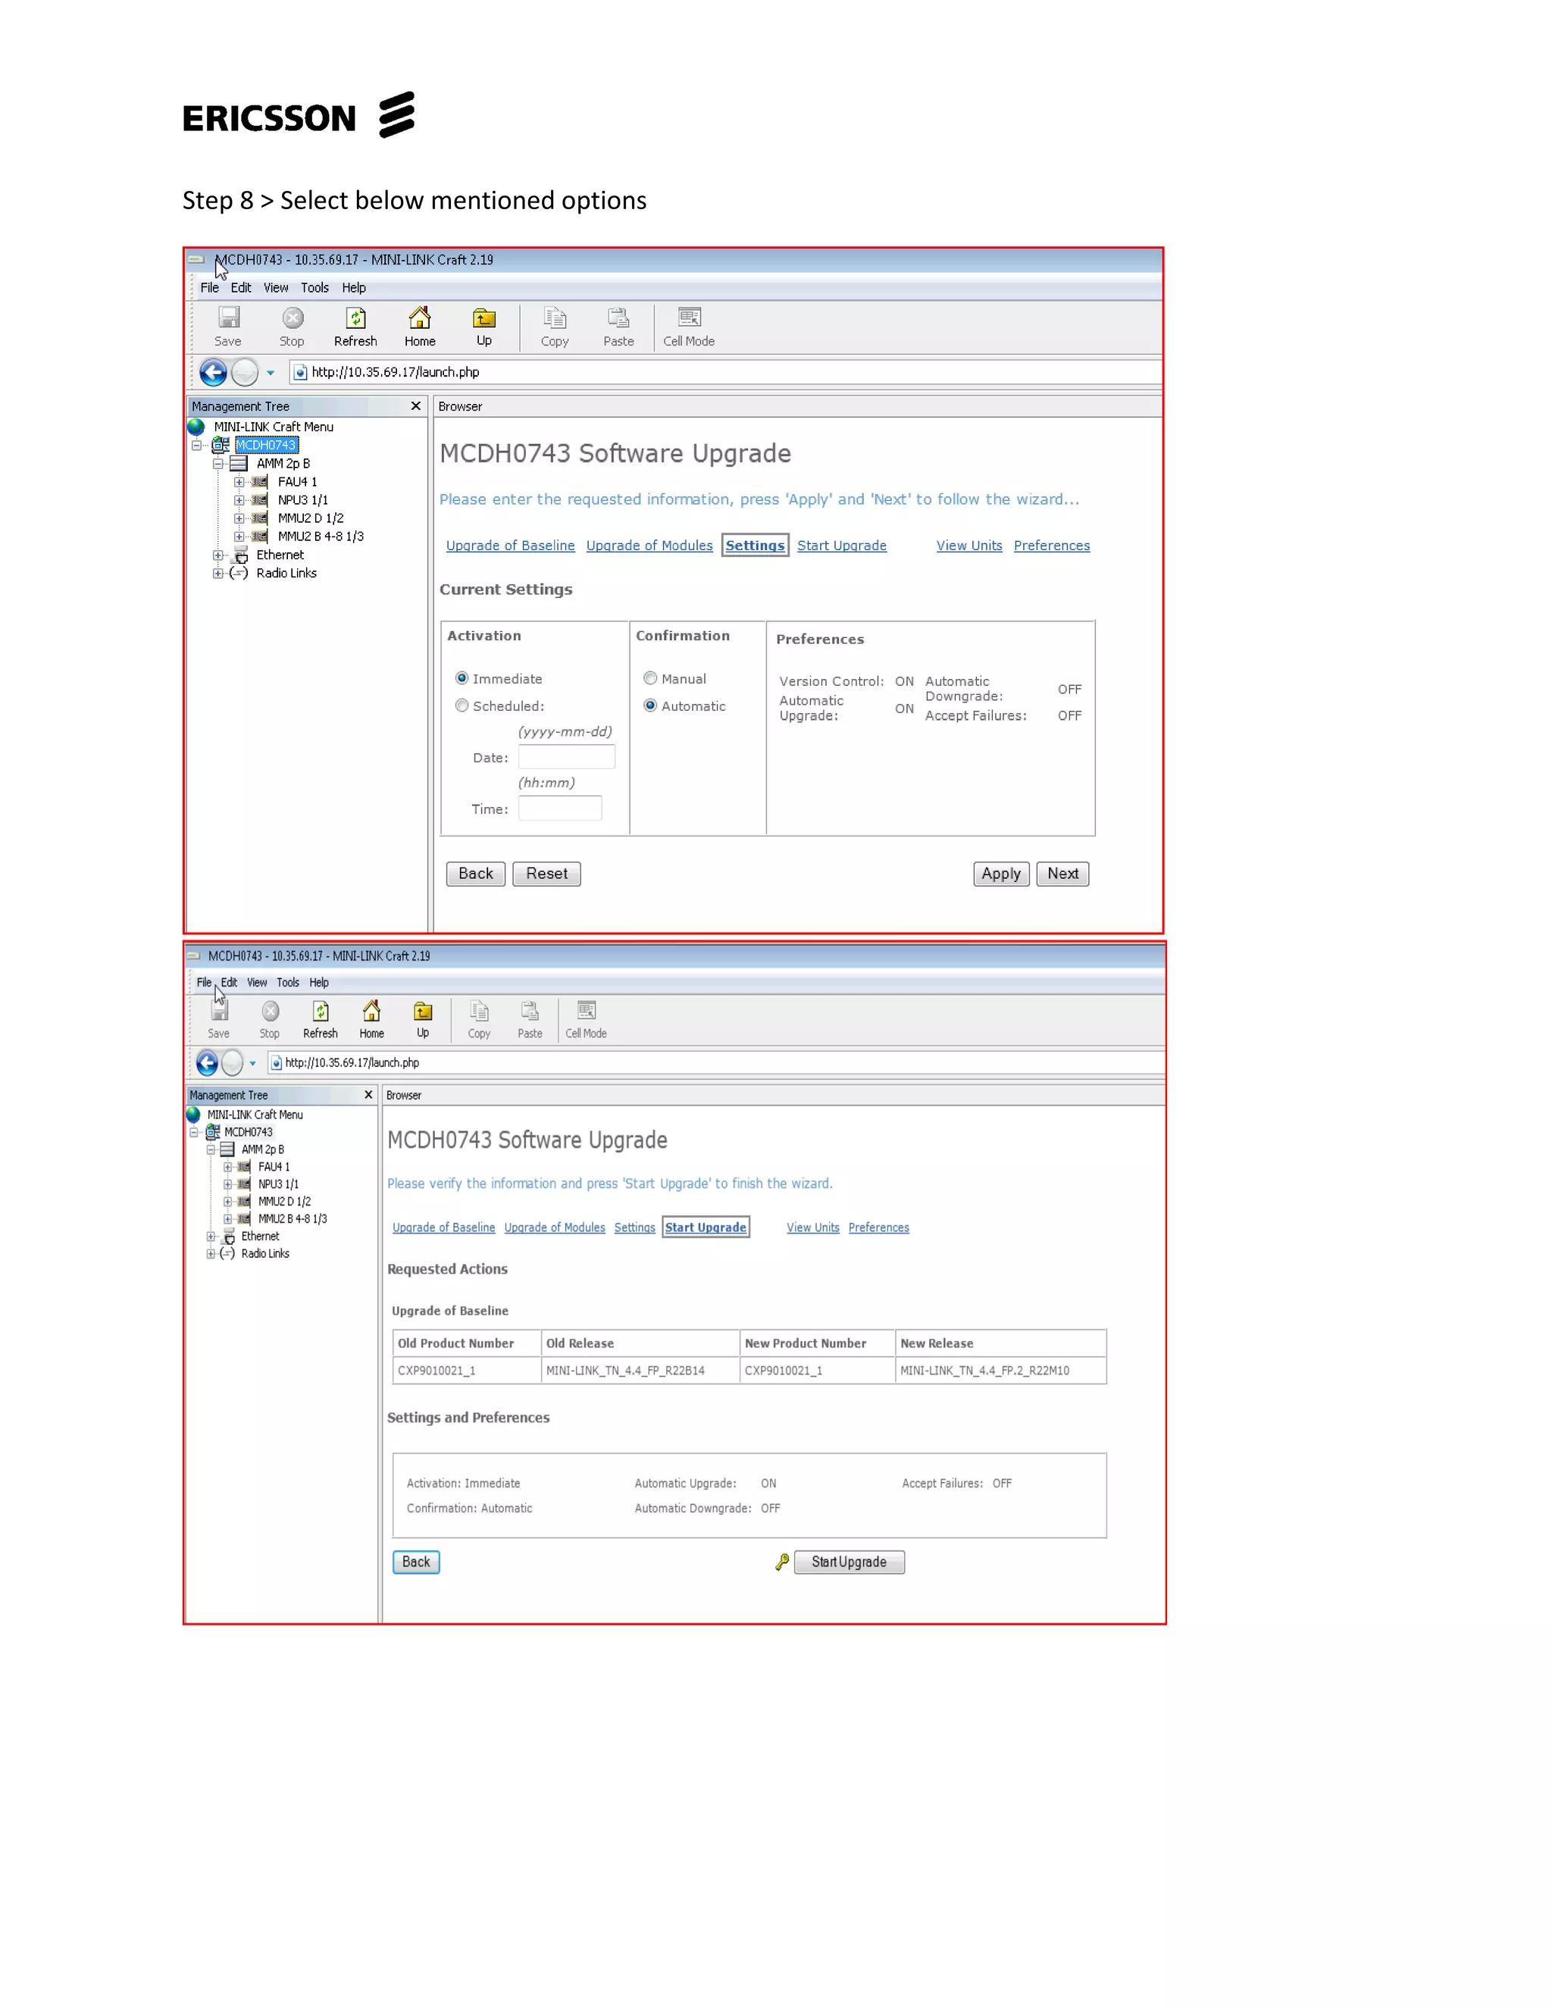Viewport: 1552px width, 2008px height.
Task: Click Apply button in Settings page
Action: [1001, 874]
